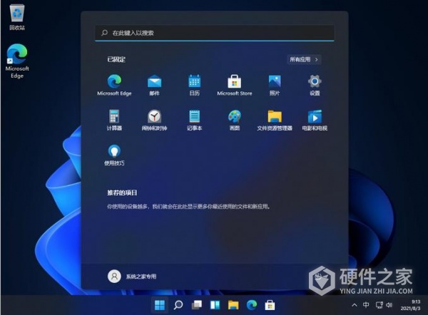The height and width of the screenshot is (315, 428).
Task: Open Microsoft Edge from pinned apps
Action: (x=114, y=85)
